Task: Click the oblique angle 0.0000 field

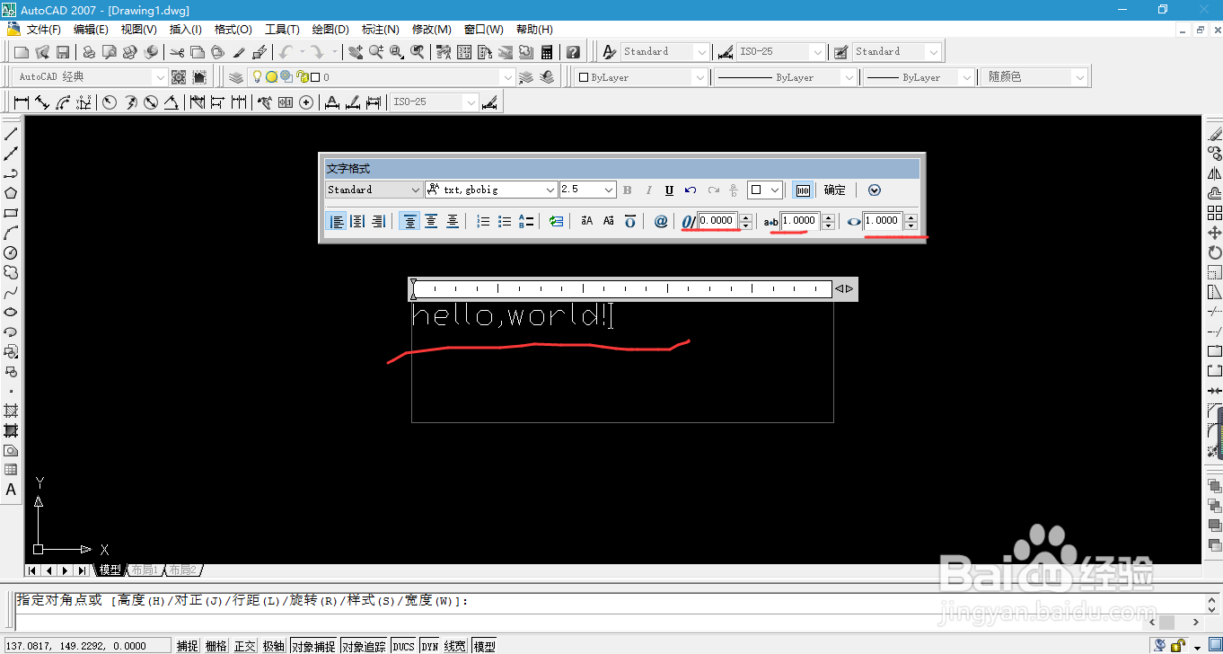Action: click(x=718, y=221)
